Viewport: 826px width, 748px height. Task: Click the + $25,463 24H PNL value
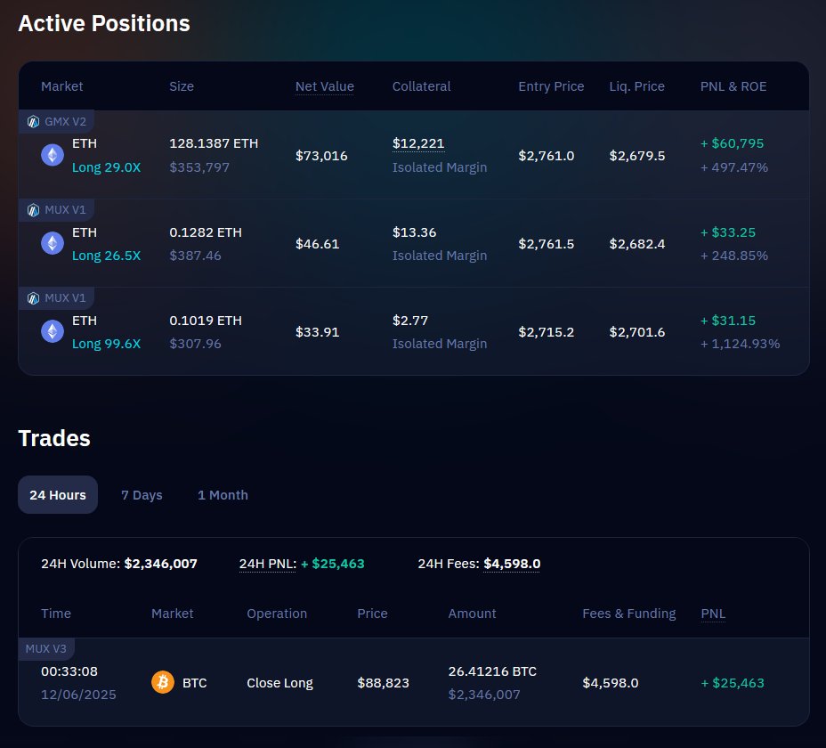tap(332, 564)
